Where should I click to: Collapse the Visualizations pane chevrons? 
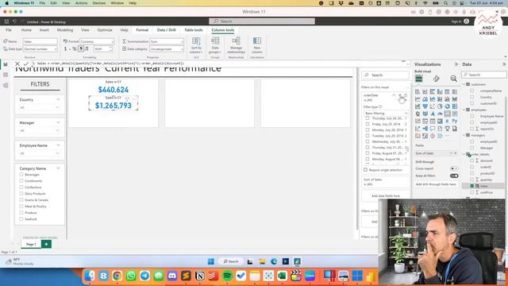click(456, 64)
